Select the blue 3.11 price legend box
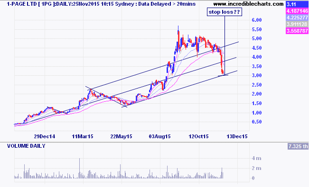The width and height of the screenshot is (309, 187). click(297, 4)
